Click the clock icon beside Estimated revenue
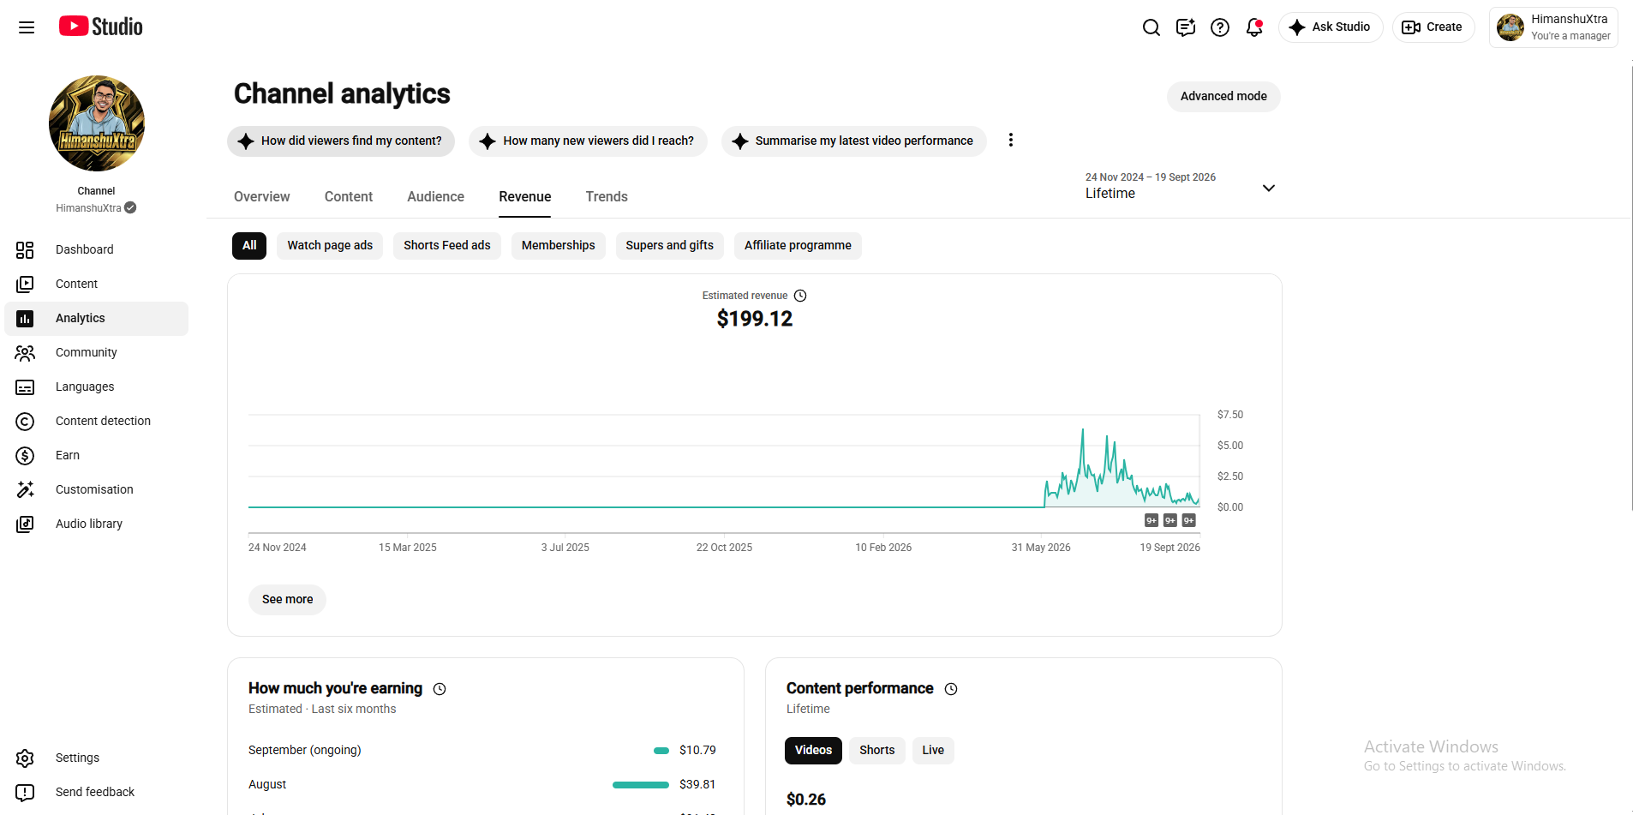 pyautogui.click(x=800, y=296)
